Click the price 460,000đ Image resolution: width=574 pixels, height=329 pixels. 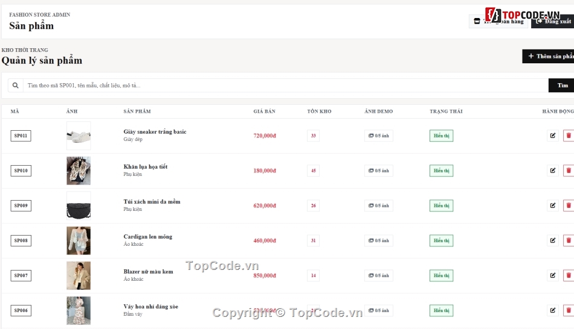(265, 240)
